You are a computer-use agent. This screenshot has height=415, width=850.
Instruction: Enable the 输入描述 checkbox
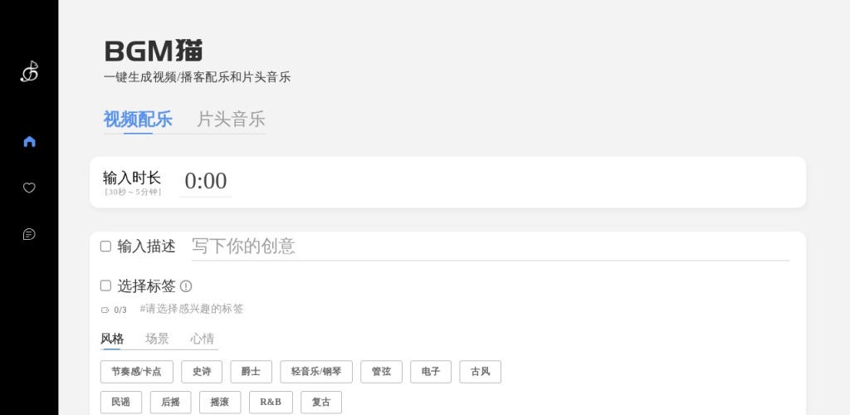(105, 247)
